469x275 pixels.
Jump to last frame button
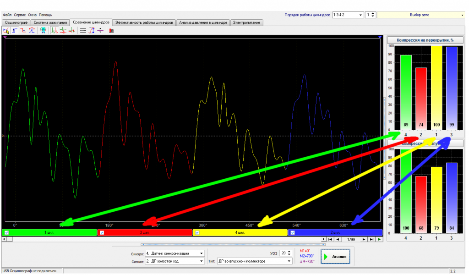(371, 239)
